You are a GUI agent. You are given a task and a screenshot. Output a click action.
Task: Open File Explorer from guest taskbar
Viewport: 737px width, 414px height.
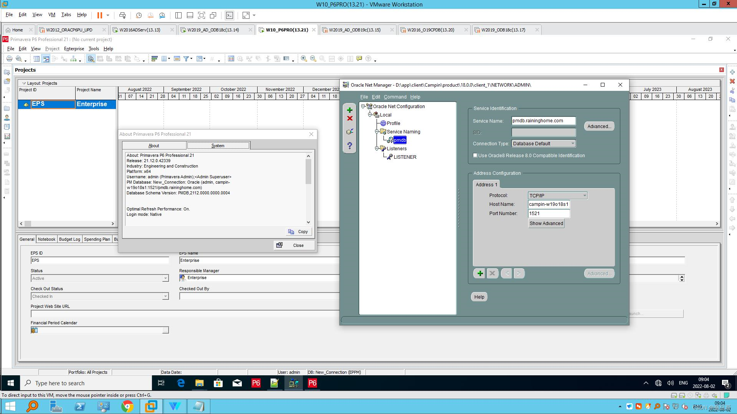[199, 383]
